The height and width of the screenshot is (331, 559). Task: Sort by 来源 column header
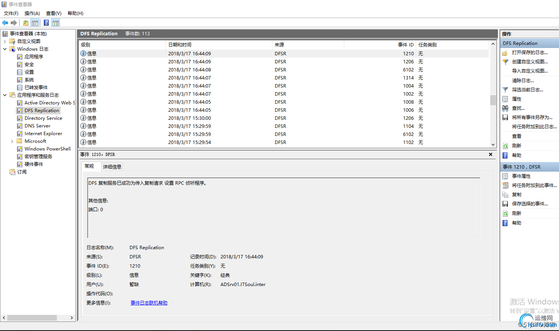tap(308, 45)
